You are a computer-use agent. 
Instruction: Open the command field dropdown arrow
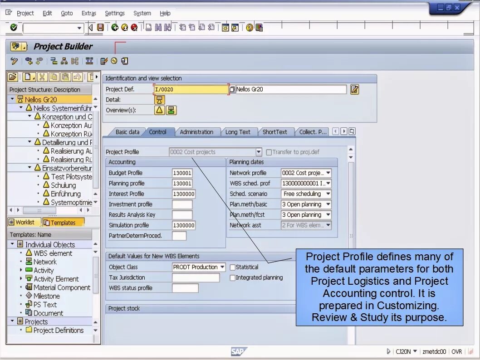click(79, 28)
